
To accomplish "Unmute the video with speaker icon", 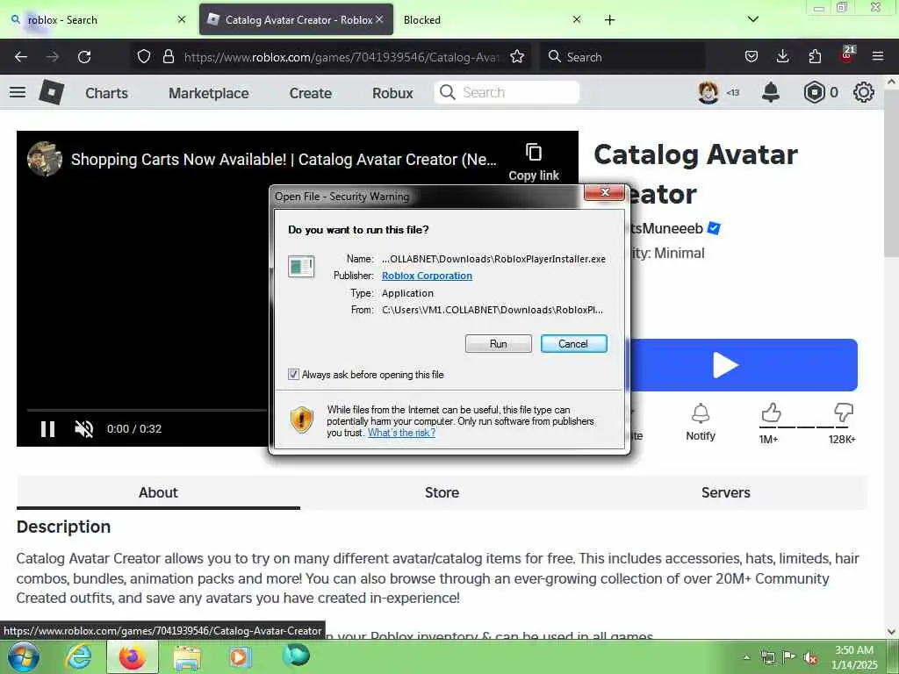I will click(x=83, y=428).
